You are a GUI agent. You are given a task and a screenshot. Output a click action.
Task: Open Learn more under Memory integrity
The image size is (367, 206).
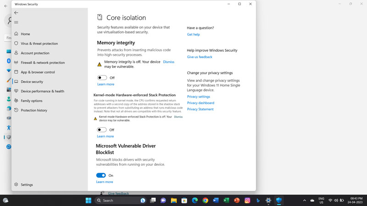tap(106, 84)
